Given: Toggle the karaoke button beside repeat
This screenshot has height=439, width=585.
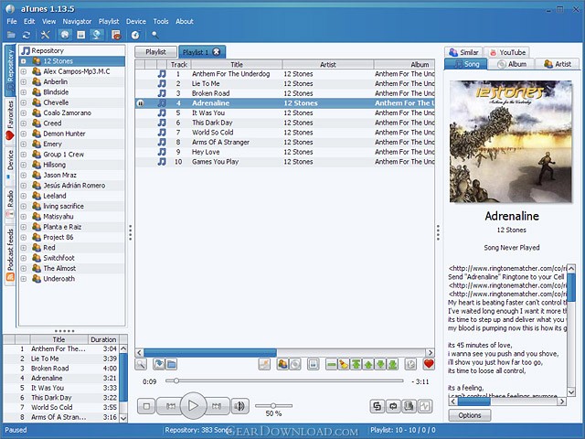Looking at the screenshot, I should [x=409, y=406].
